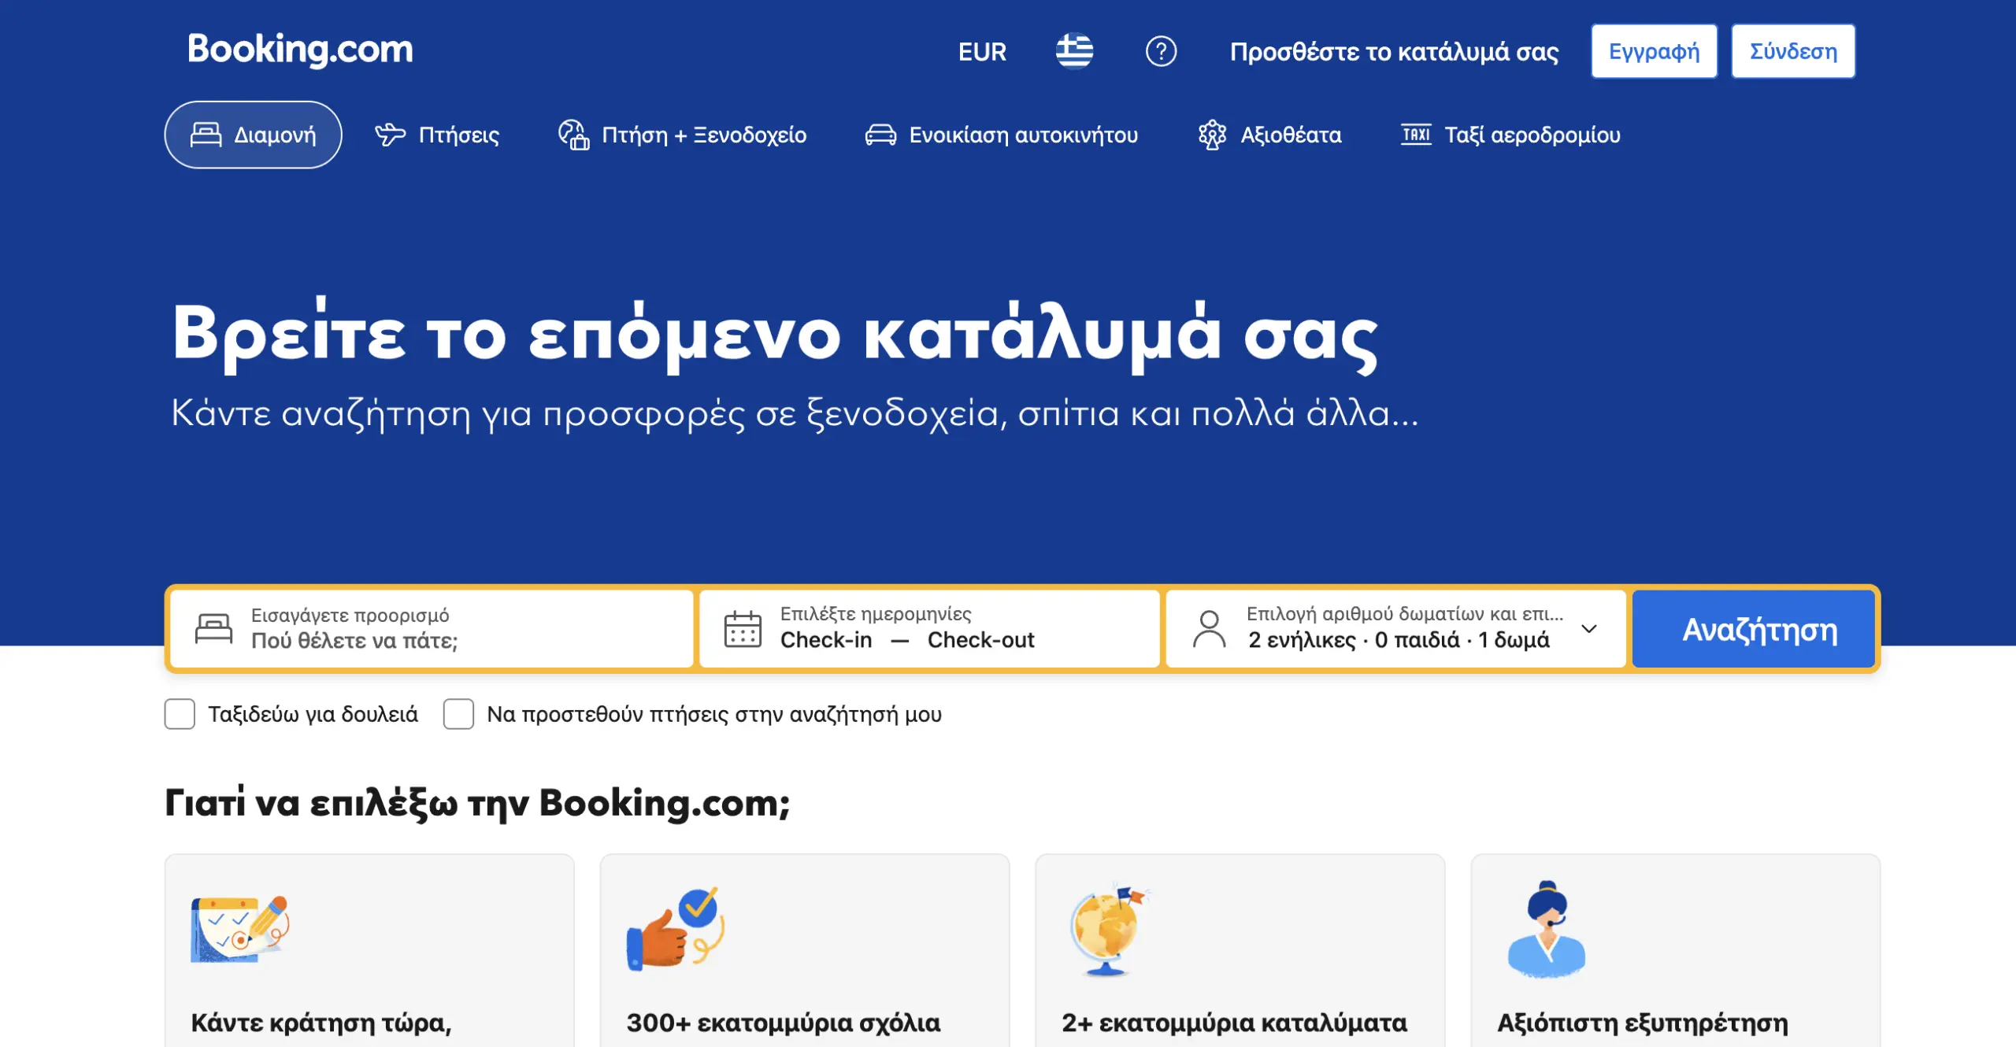
Task: Click the calendar icon in date field
Action: click(743, 629)
